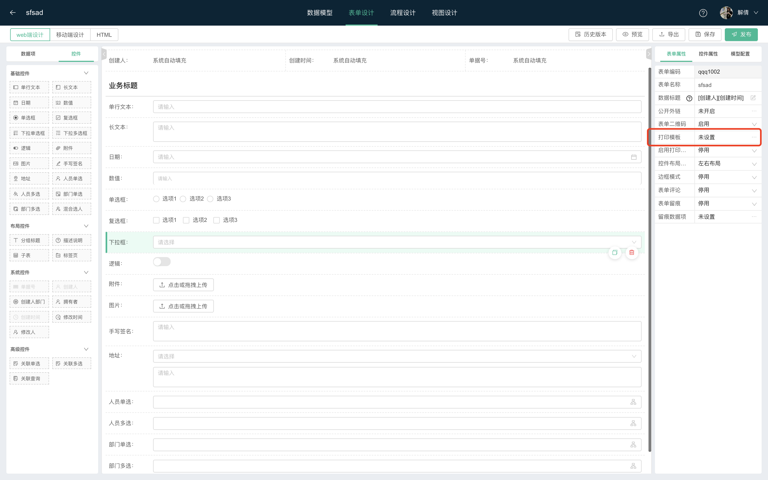Select the 单行文本 control
768x480 pixels.
coord(29,87)
